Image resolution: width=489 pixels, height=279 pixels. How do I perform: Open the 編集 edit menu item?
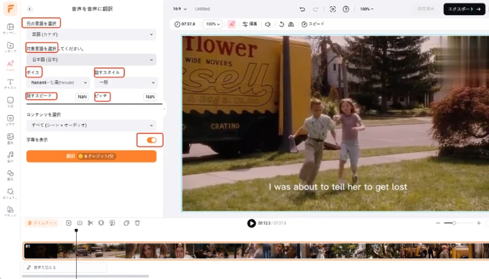[x=250, y=24]
